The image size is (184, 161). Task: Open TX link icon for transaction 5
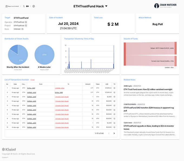(x=114, y=105)
